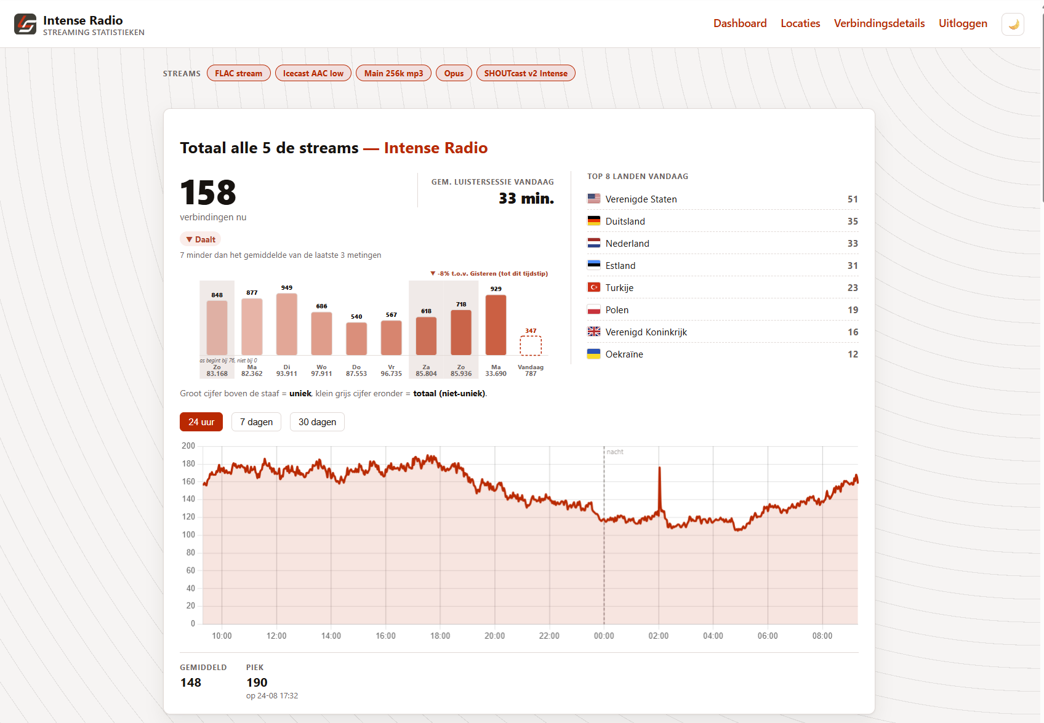
Task: Choose the Main 256k mp3 stream
Action: click(x=394, y=73)
